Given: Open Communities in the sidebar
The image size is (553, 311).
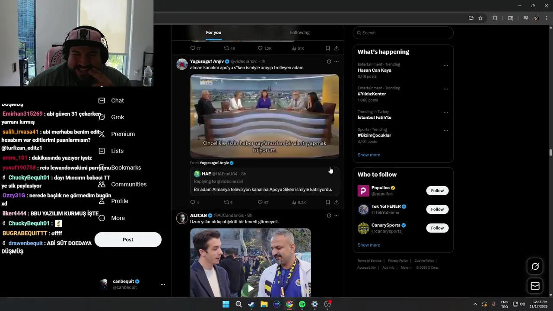Looking at the screenshot, I should (x=123, y=184).
